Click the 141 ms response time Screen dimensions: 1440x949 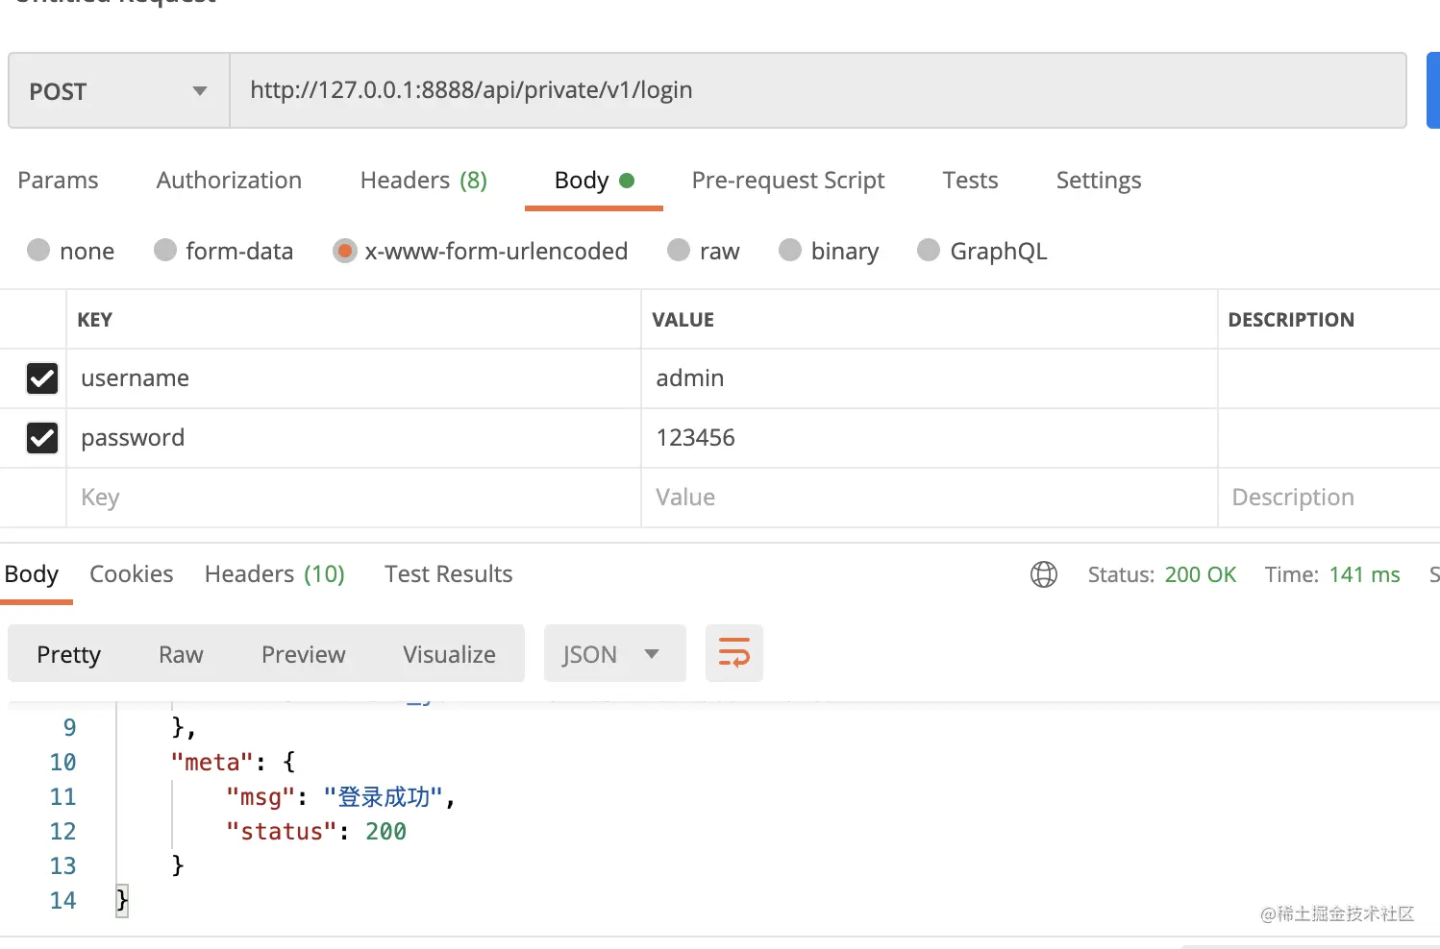point(1365,574)
